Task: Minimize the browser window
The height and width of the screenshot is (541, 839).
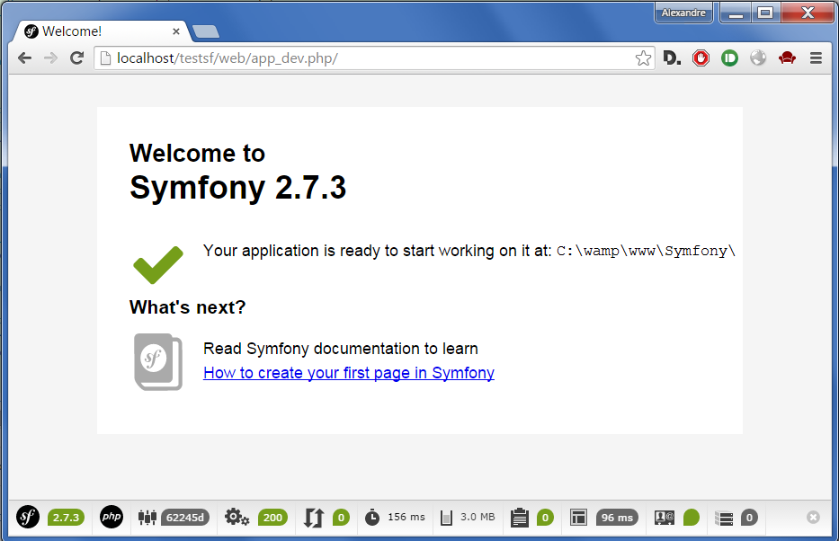Action: click(736, 13)
